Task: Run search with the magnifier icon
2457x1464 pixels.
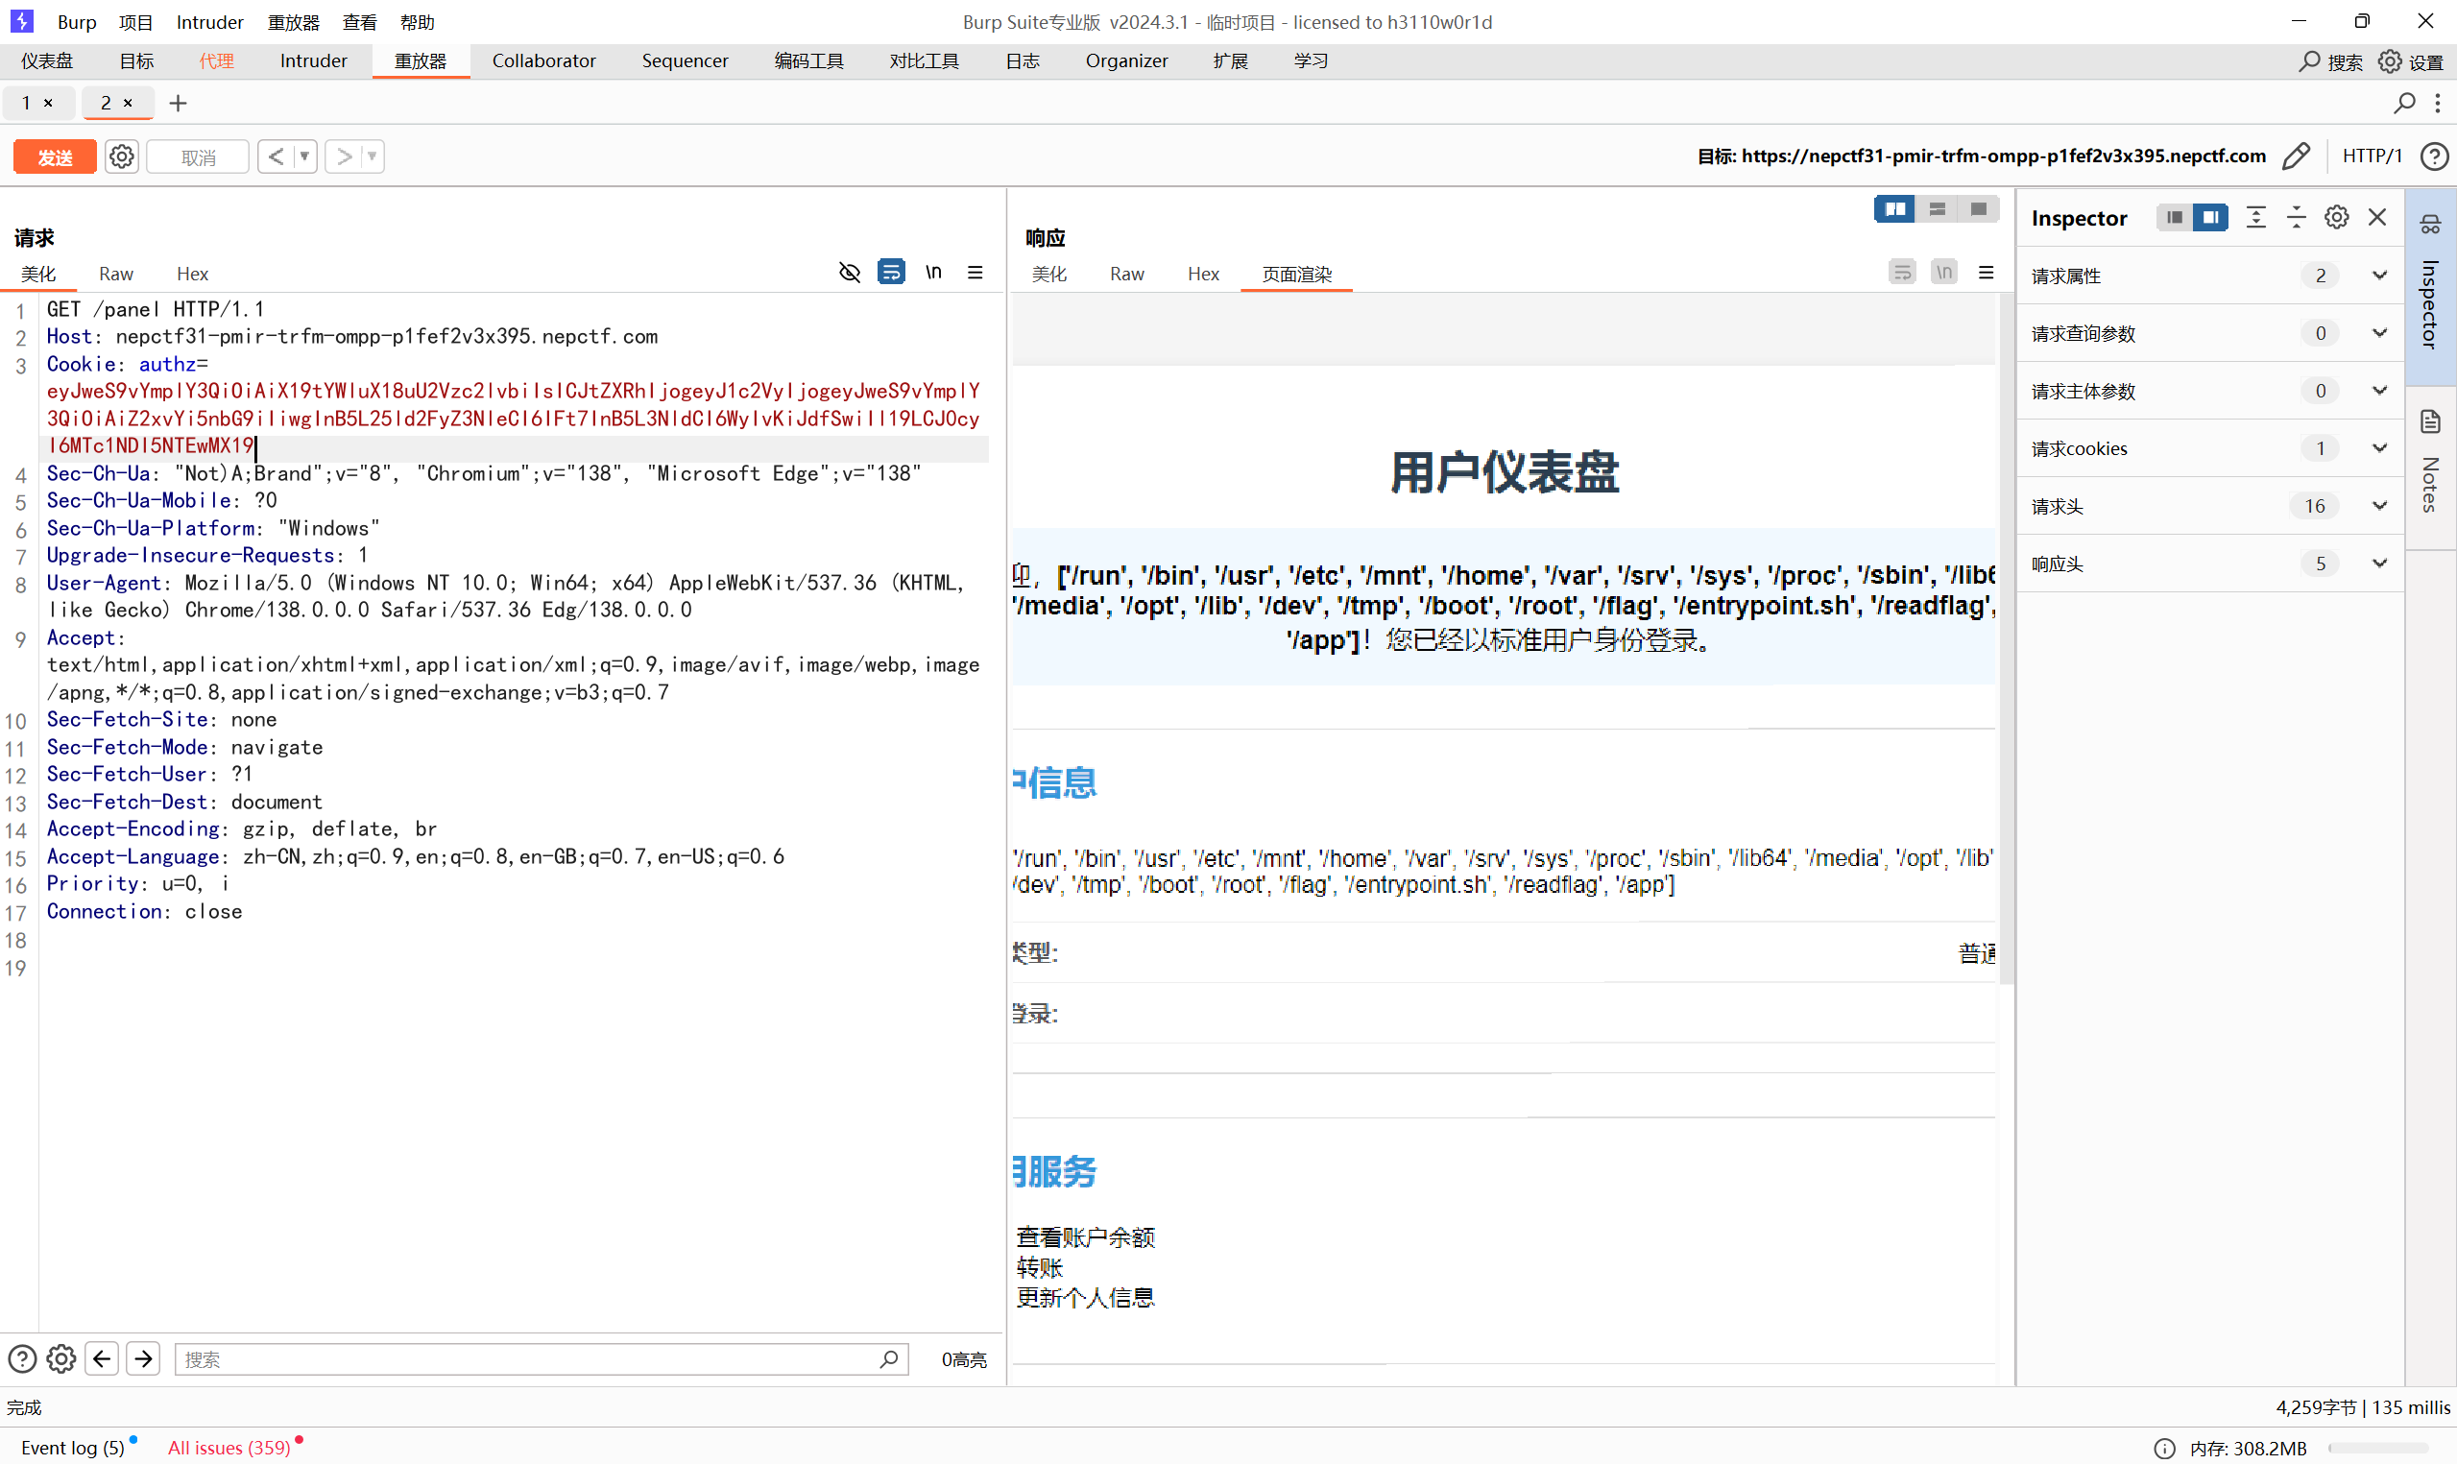Action: pyautogui.click(x=889, y=1358)
